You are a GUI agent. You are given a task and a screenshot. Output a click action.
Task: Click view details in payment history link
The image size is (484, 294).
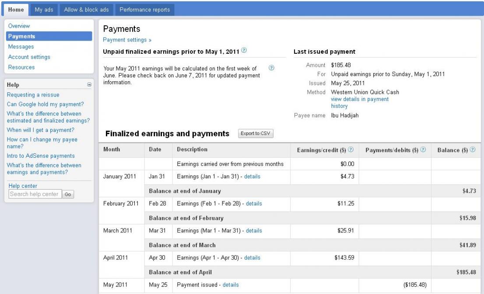coord(359,99)
